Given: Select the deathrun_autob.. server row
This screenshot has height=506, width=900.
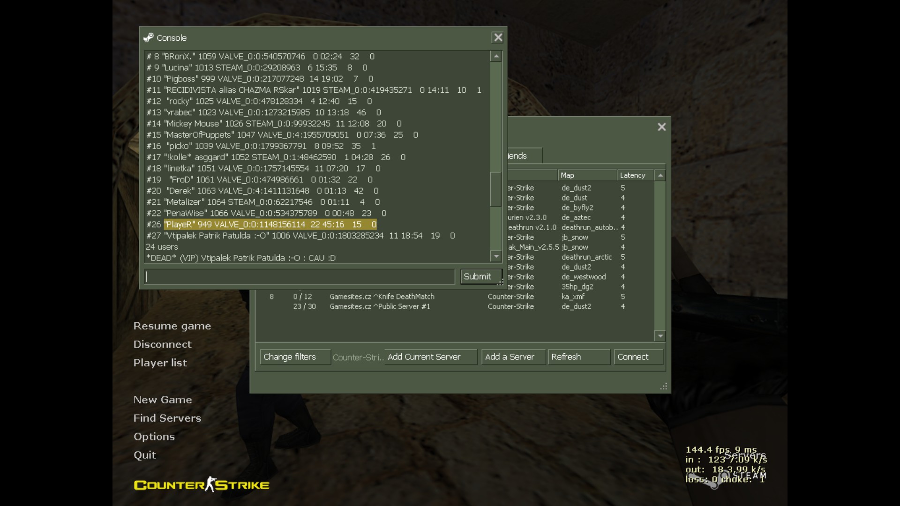Looking at the screenshot, I should click(580, 227).
